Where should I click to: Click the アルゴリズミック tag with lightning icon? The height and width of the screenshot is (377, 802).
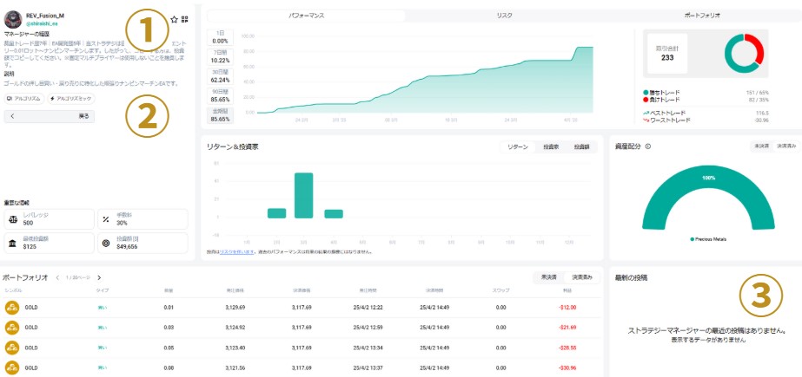click(x=70, y=99)
